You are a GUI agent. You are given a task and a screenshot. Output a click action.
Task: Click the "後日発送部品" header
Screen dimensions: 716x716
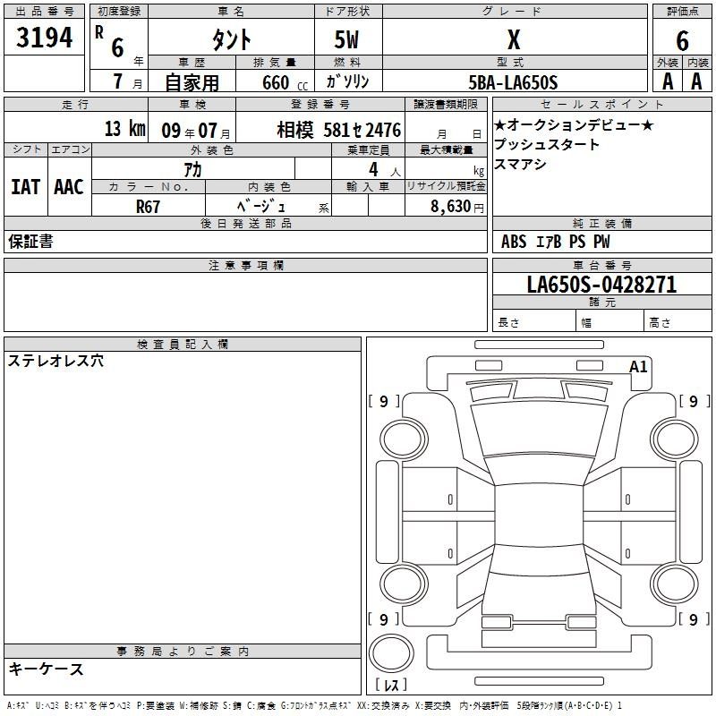tap(245, 223)
